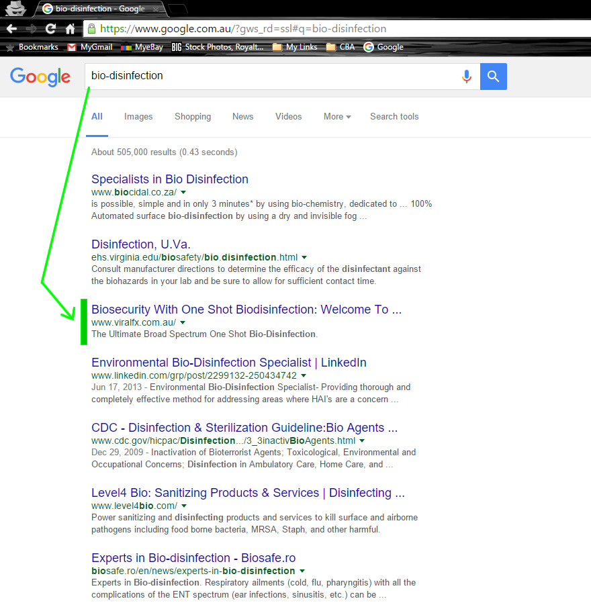Expand arrow beside www.level4bio.com
The image size is (591, 607).
pyautogui.click(x=184, y=506)
